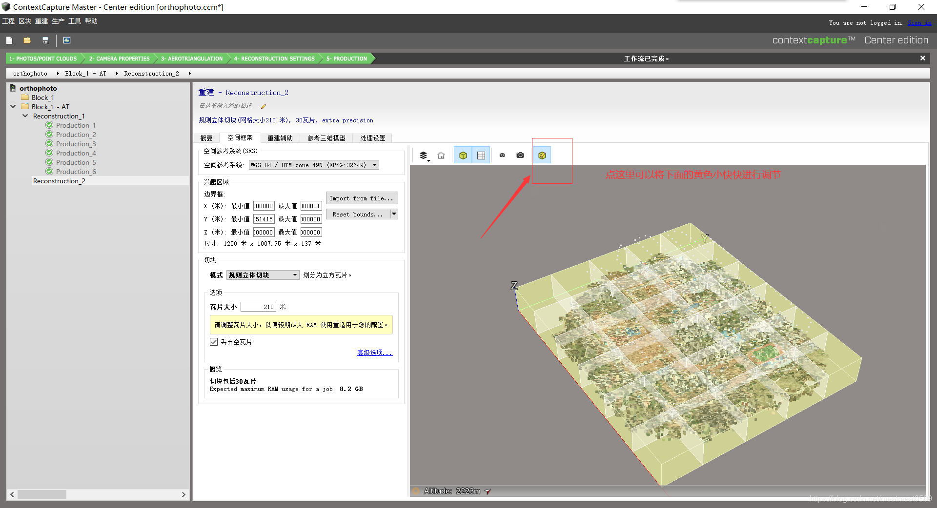Image resolution: width=937 pixels, height=508 pixels.
Task: Expand breadcrumb arrow after orthophoto
Action: click(58, 74)
